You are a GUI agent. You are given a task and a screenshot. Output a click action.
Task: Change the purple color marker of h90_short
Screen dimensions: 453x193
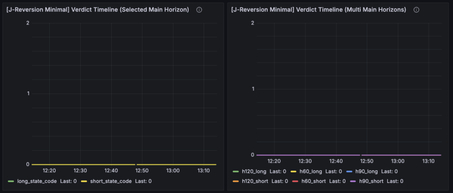pyautogui.click(x=353, y=181)
